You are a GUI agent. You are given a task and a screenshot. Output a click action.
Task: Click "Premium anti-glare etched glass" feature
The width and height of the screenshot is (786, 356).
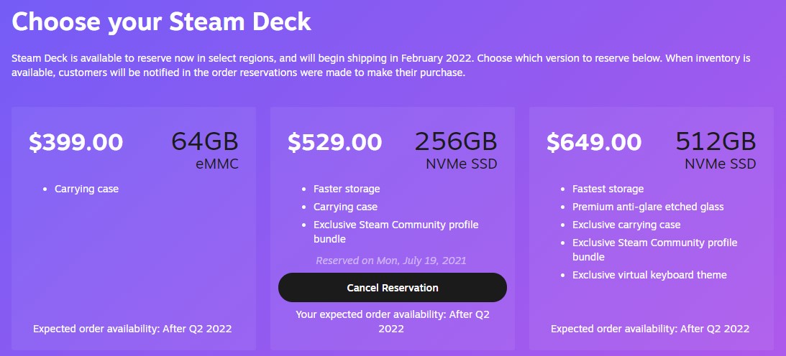[x=648, y=207]
